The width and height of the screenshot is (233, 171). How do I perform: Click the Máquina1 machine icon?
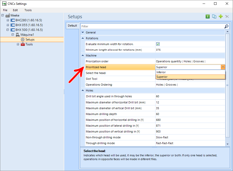(18, 35)
